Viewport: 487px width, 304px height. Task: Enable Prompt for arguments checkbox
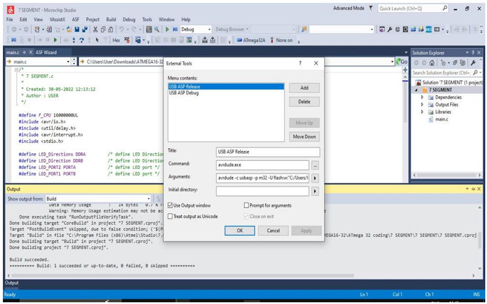[x=247, y=205]
